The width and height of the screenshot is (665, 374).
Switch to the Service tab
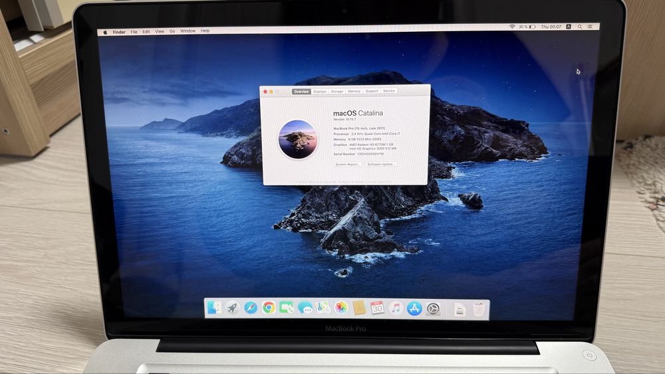[389, 90]
